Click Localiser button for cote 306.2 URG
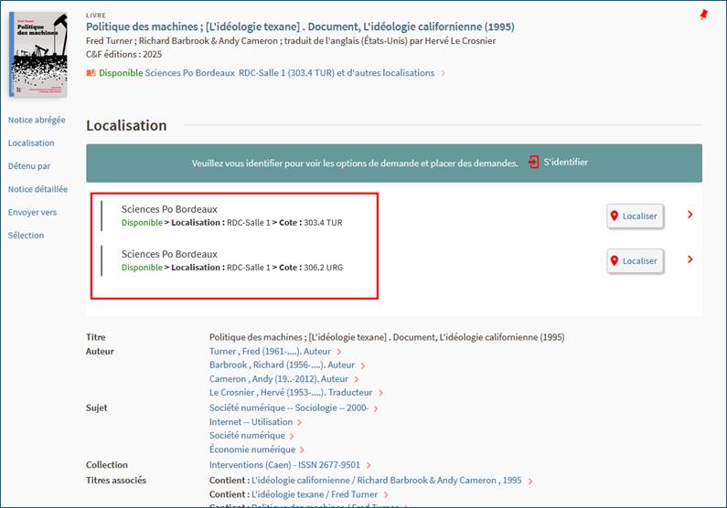Image resolution: width=727 pixels, height=508 pixels. pyautogui.click(x=636, y=260)
